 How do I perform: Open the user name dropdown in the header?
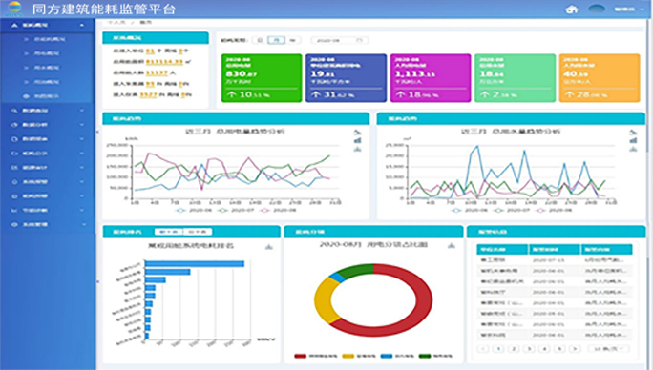pyautogui.click(x=628, y=10)
